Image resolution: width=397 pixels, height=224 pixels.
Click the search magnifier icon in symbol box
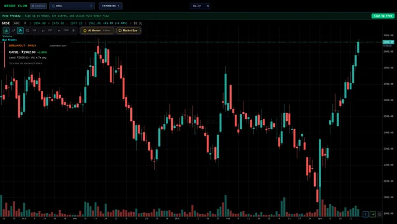(x=53, y=6)
